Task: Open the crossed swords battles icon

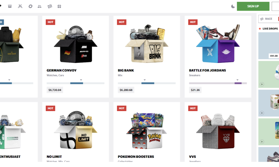Action: (x=20, y=6)
